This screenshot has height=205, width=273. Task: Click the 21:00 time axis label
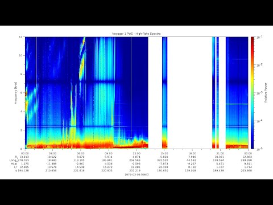(220, 153)
